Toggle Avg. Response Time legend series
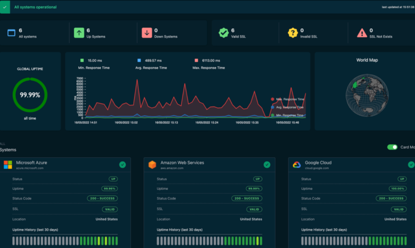The image size is (415, 248). [289, 107]
